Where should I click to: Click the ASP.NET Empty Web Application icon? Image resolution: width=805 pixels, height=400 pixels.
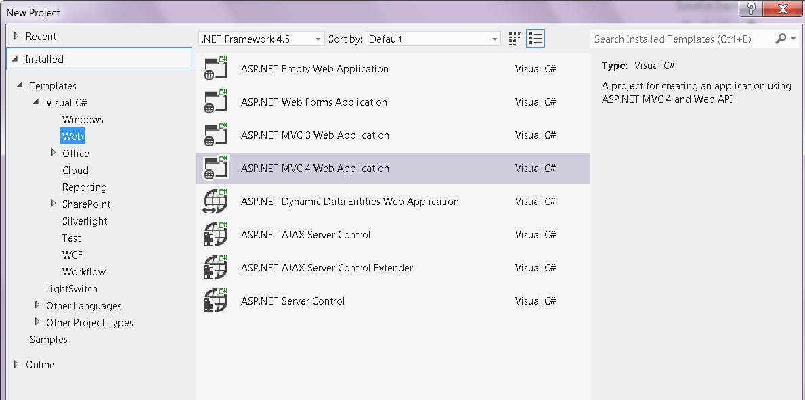[215, 68]
